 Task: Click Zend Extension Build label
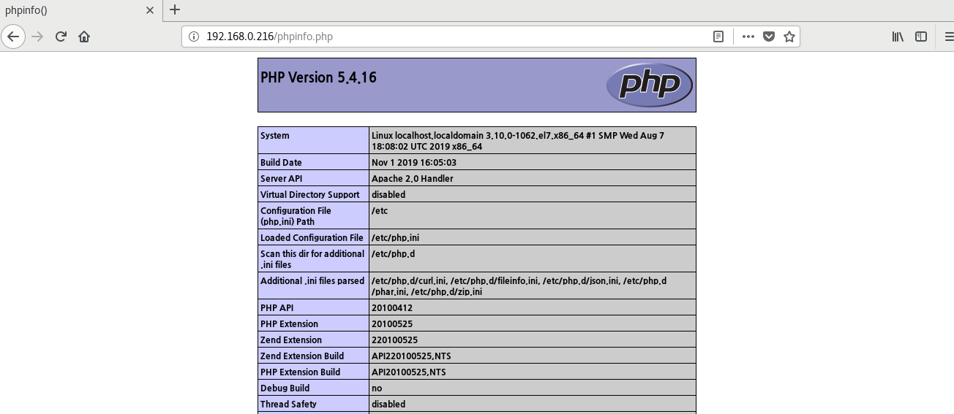pyautogui.click(x=302, y=356)
